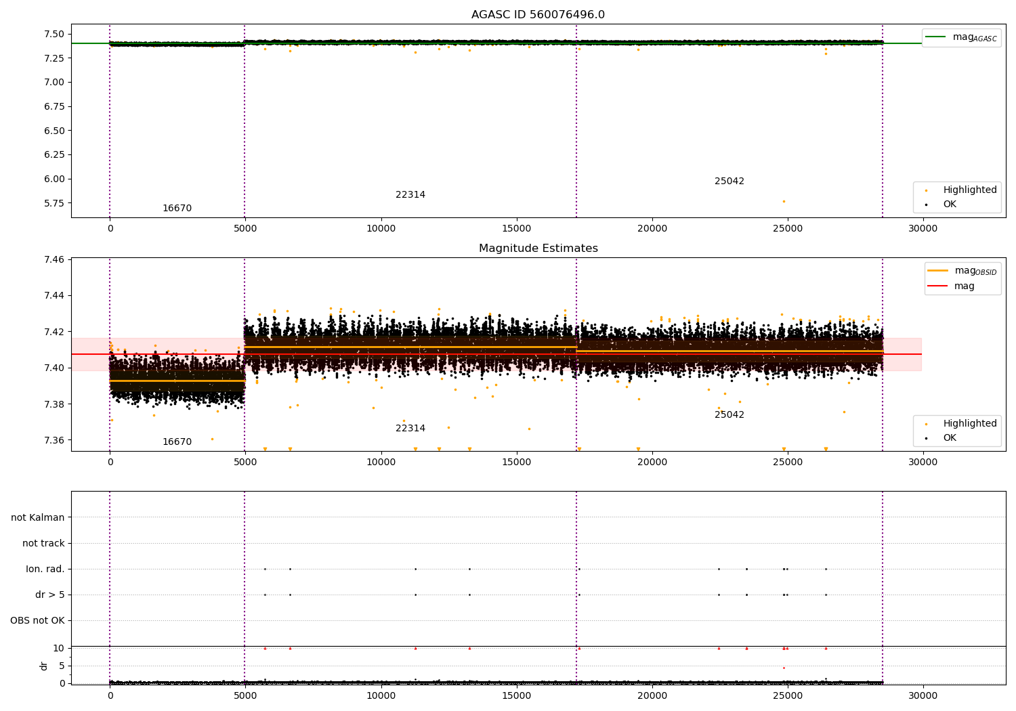
Task: Click the title 'AGASC ID 560076496.0'
Action: (x=538, y=15)
